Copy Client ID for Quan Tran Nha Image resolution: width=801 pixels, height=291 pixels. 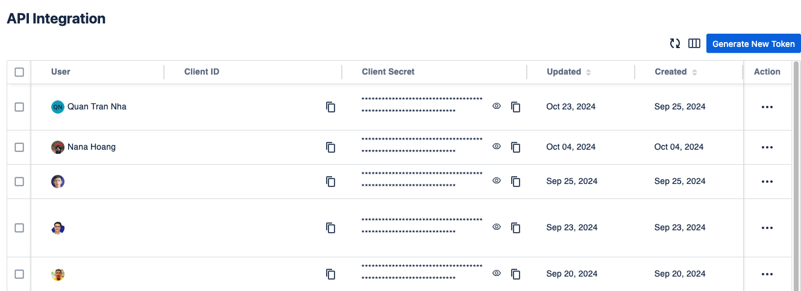330,107
